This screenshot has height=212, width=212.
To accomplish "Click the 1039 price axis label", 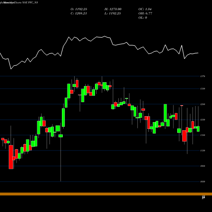I will point(203,181).
